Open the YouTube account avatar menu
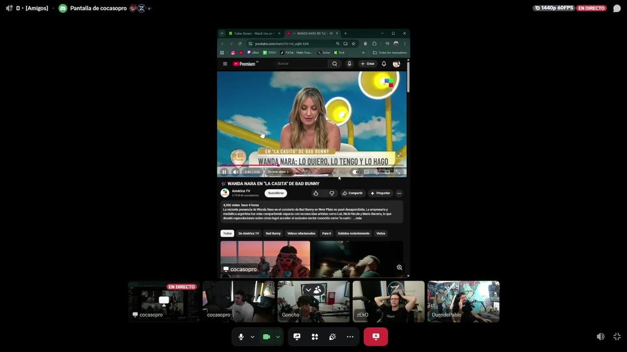Viewport: 627px width, 352px height. [x=396, y=64]
